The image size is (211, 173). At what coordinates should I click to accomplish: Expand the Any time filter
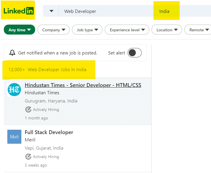point(20,30)
